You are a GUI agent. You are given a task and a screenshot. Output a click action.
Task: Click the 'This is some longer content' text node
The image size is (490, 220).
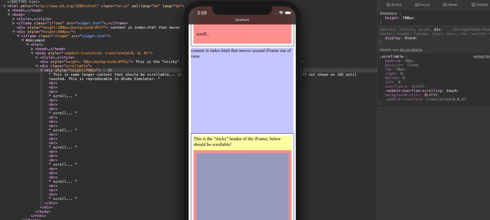tap(115, 74)
